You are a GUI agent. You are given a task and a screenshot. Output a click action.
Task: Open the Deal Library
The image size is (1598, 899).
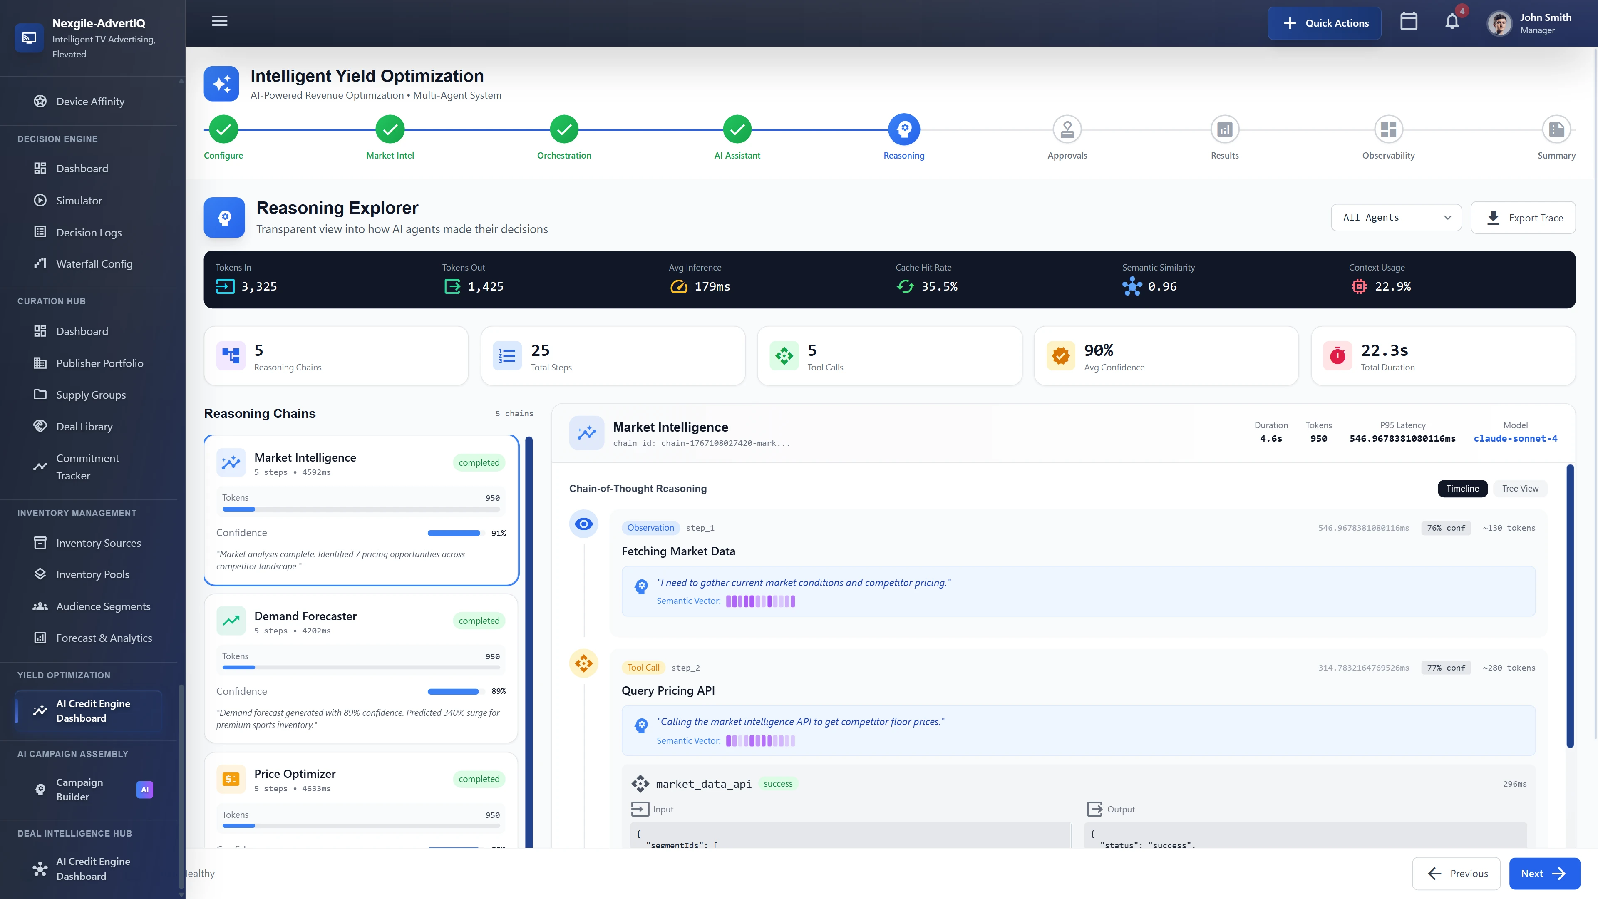(84, 426)
